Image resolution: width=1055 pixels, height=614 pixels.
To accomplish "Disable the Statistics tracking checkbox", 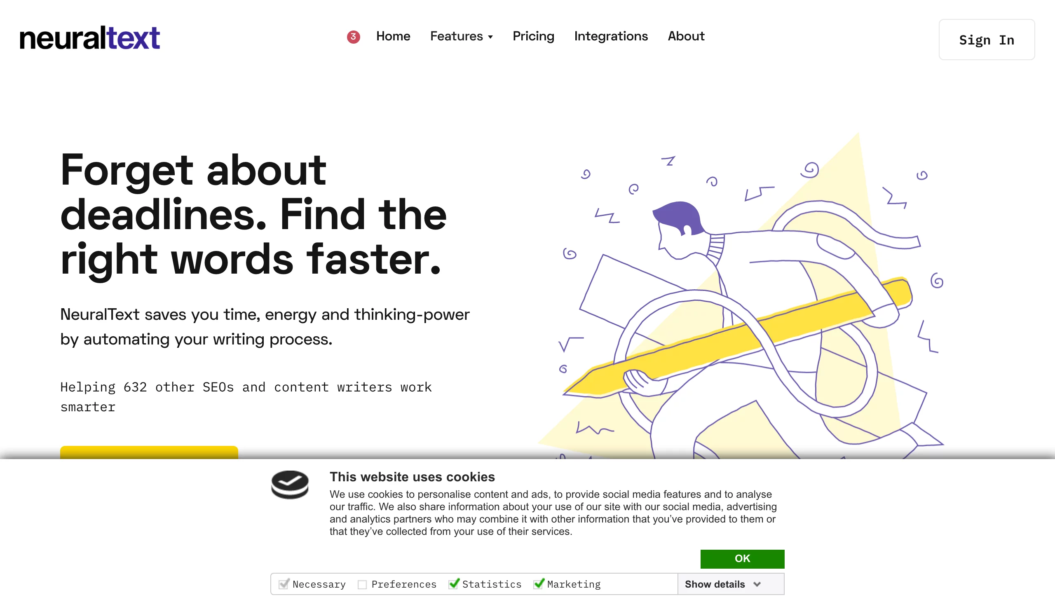I will [x=453, y=584].
